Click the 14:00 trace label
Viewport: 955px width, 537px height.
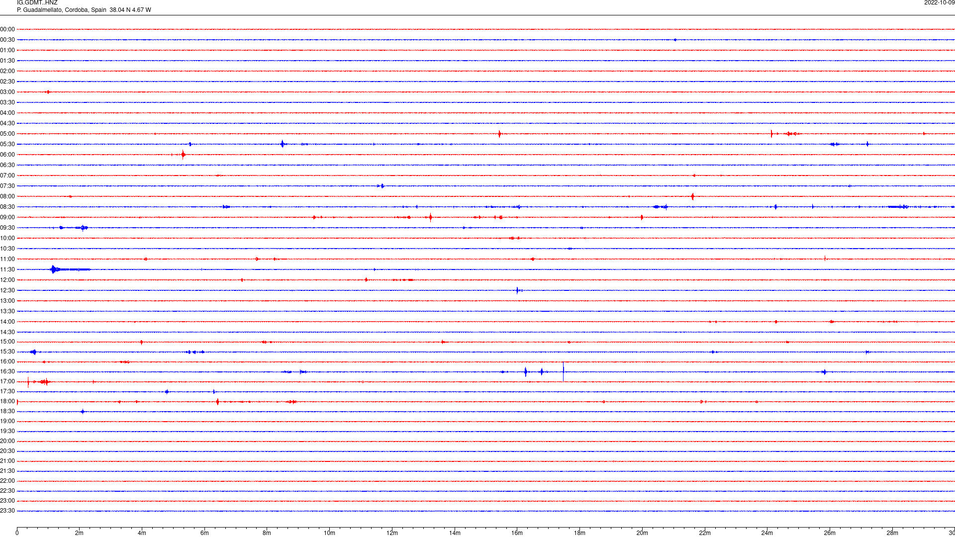point(7,322)
